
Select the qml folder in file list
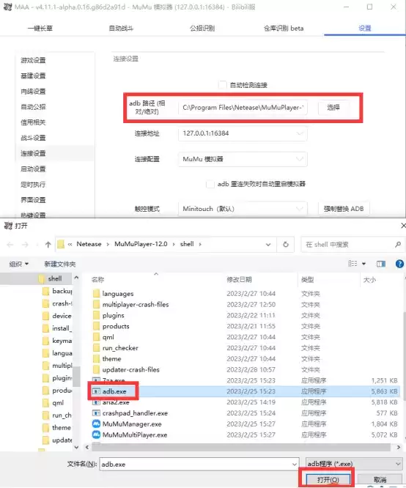point(108,337)
